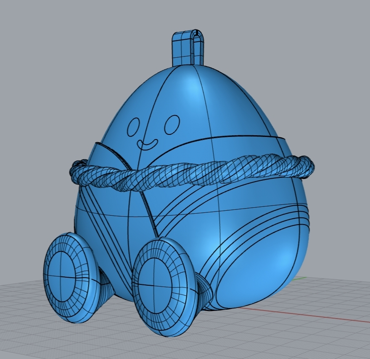This screenshot has width=370, height=359.
Task: Select the smile curve on the egg face
Action: pyautogui.click(x=148, y=144)
